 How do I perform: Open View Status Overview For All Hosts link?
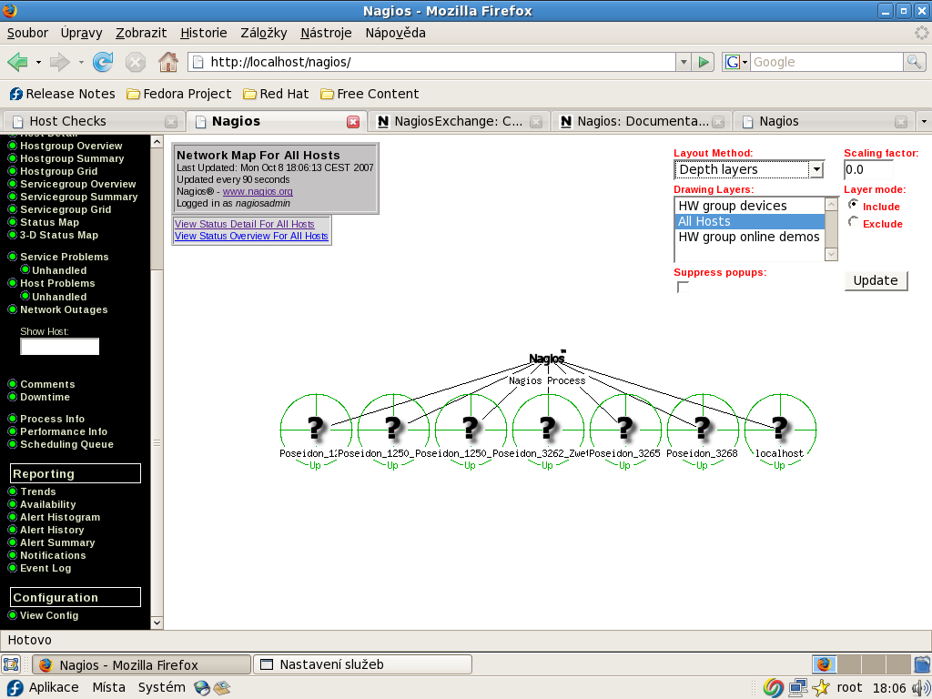click(x=251, y=236)
